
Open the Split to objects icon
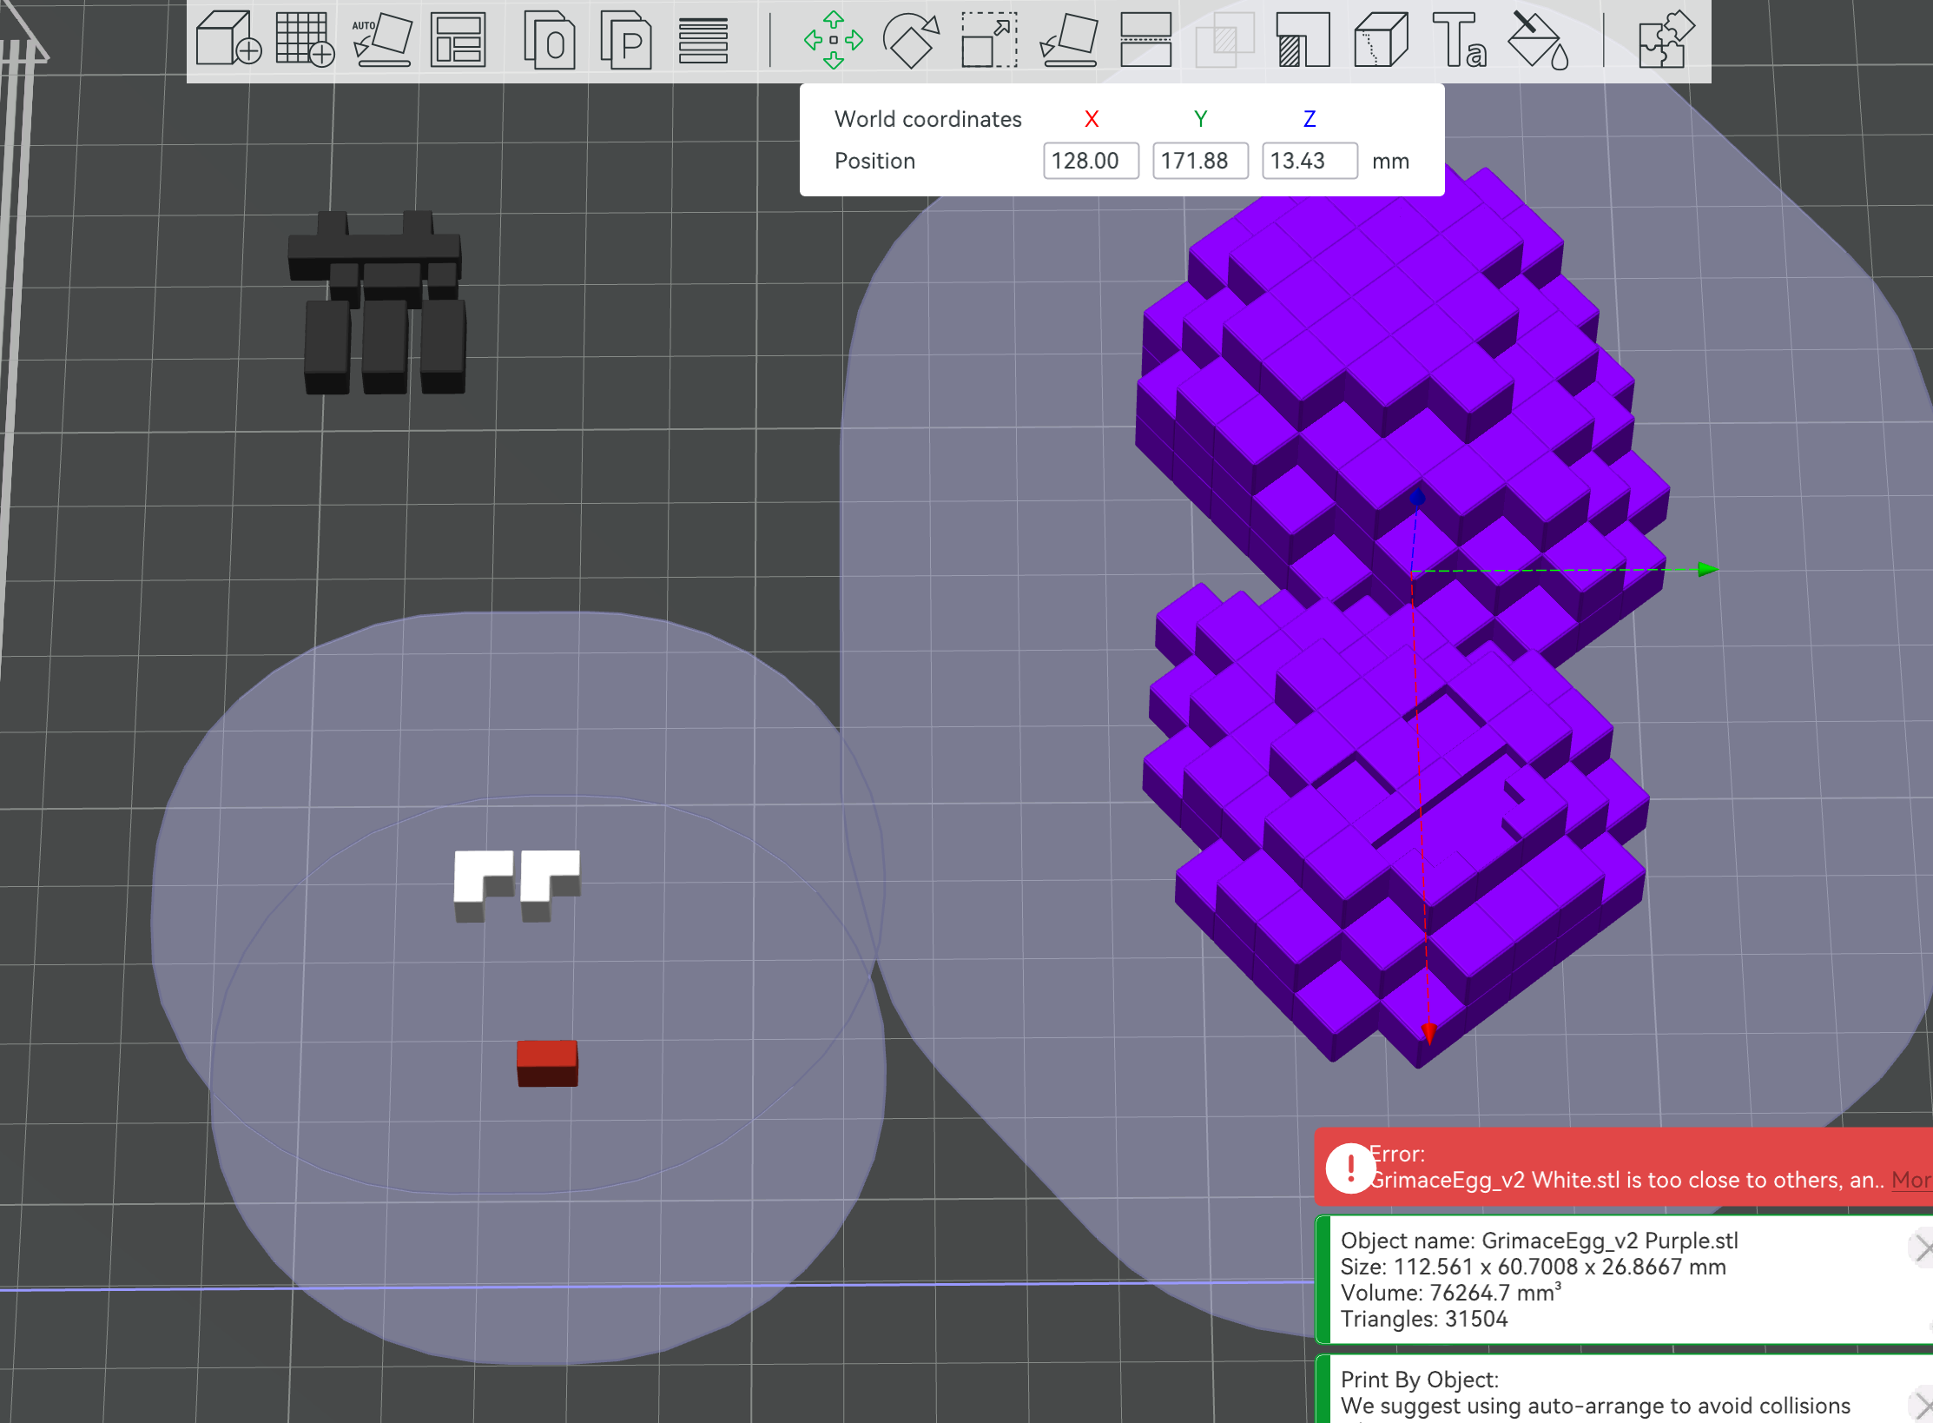(x=550, y=40)
